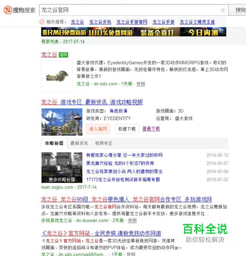Click the magnifier icon beside 相关推荐
Screen dimensions: 246x256
click(x=42, y=22)
